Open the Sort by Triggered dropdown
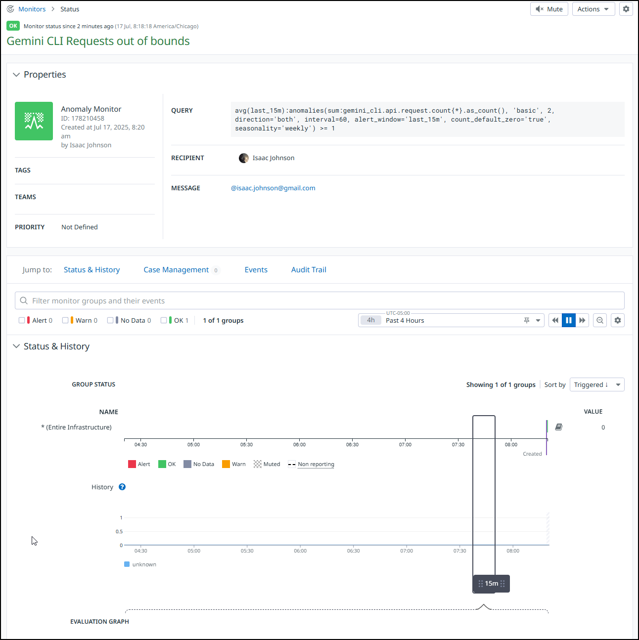Screen dimensions: 639x640 tap(597, 384)
